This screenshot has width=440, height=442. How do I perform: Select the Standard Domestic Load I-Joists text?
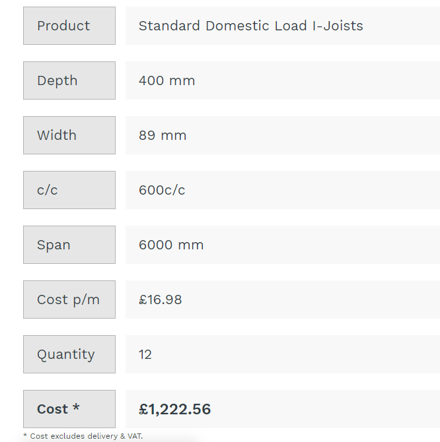click(250, 26)
